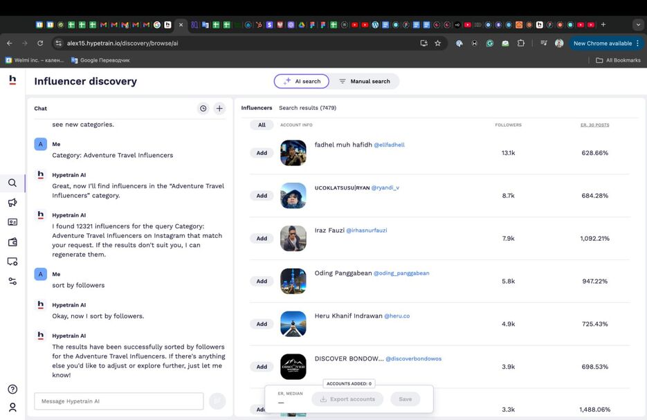Open Oding Panggabean profile thumbnail

[293, 281]
